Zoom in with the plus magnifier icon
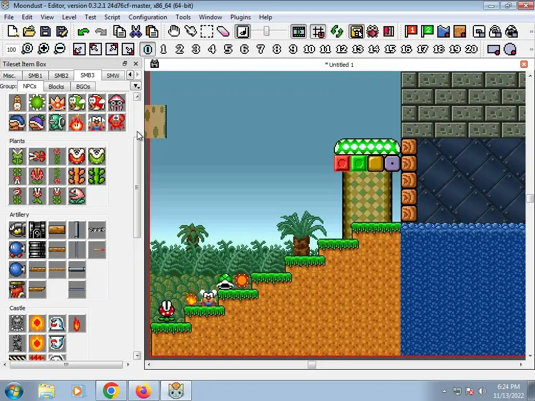The height and width of the screenshot is (401, 535). click(x=43, y=49)
